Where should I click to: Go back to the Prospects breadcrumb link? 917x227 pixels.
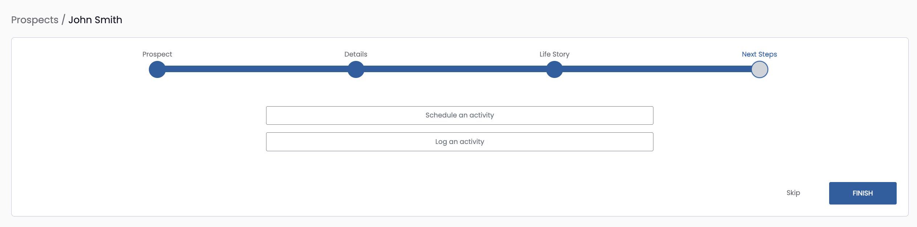tap(35, 20)
